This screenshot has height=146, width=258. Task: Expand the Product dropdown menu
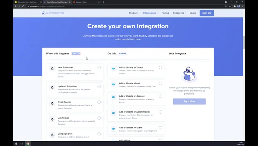click(x=134, y=13)
